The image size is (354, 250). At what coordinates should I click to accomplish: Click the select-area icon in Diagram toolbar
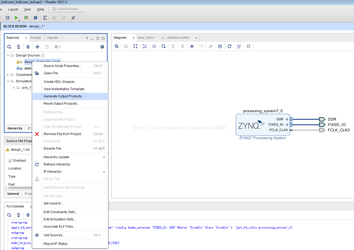[145, 46]
